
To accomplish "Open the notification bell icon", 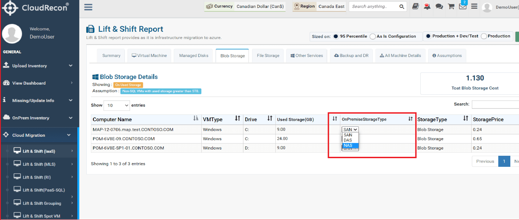I will click(427, 6).
